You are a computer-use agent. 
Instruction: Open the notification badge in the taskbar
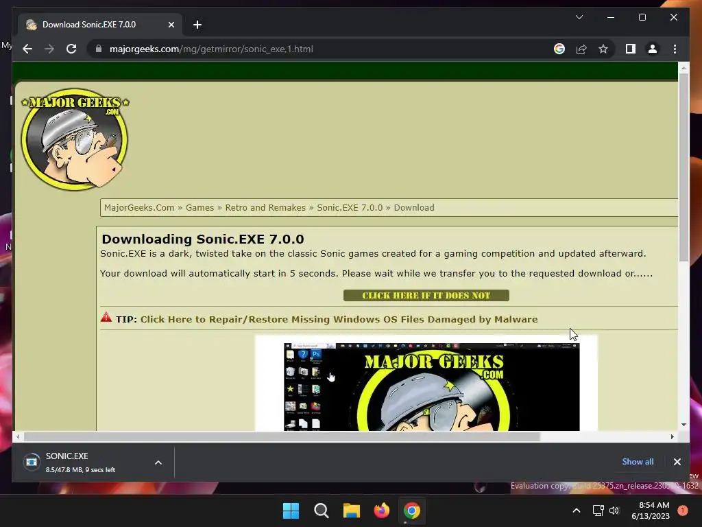point(682,511)
